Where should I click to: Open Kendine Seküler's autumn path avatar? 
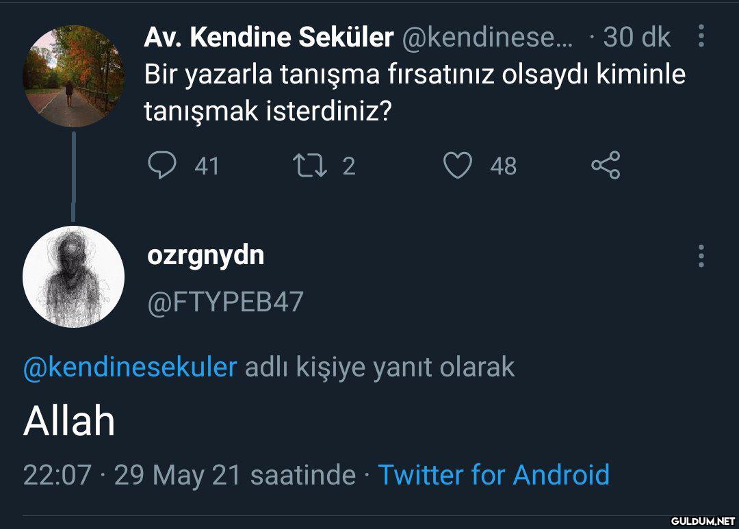tap(73, 76)
